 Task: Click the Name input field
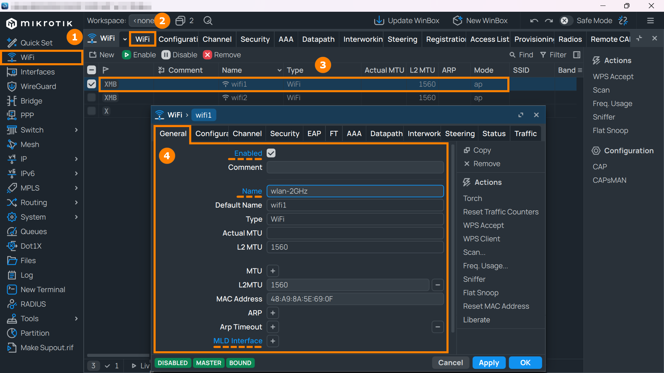(x=355, y=191)
